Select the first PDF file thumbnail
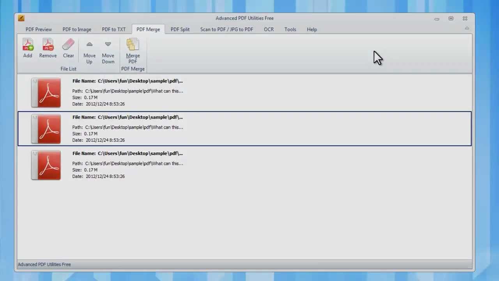The image size is (499, 281). [x=46, y=92]
